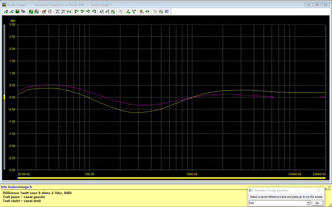Click the red dBr reference cursor icon

pos(142,11)
